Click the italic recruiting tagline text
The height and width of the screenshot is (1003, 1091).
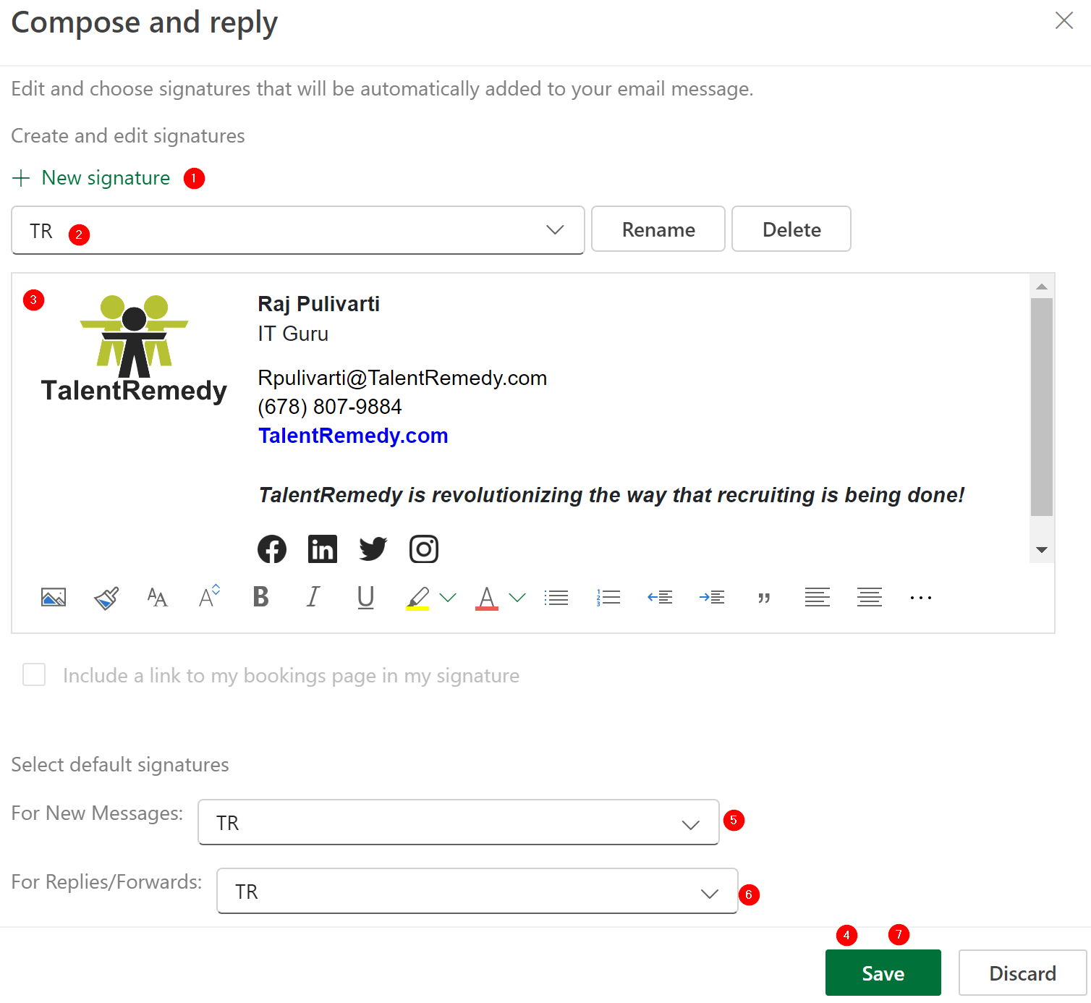pos(611,495)
